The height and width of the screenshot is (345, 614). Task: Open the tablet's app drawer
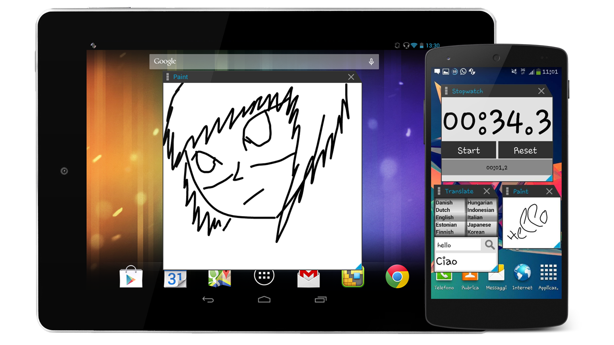(x=264, y=276)
